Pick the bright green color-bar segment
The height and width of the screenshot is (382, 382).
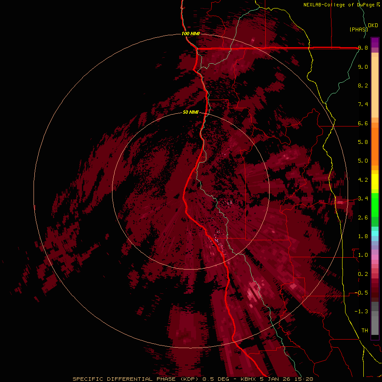coord(375,205)
